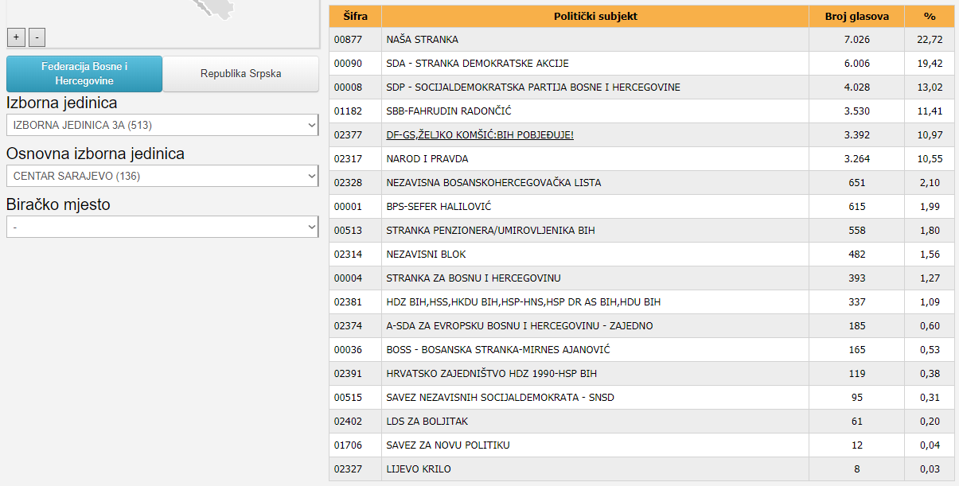Open the Biračko mjesto dropdown
Screen dimensions: 959x486
[x=162, y=227]
